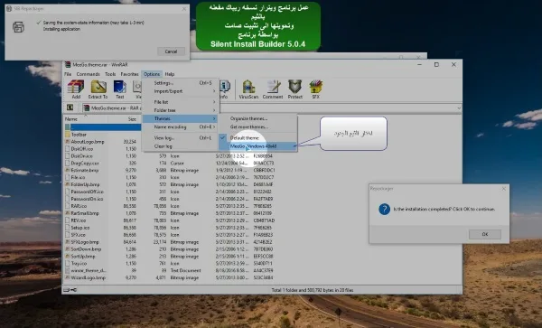Open the address bar path dropdown

[x=459, y=108]
